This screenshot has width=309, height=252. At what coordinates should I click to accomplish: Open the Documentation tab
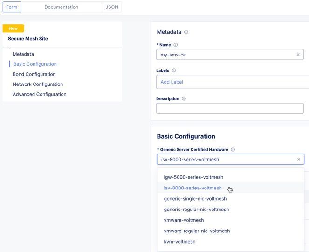(61, 7)
